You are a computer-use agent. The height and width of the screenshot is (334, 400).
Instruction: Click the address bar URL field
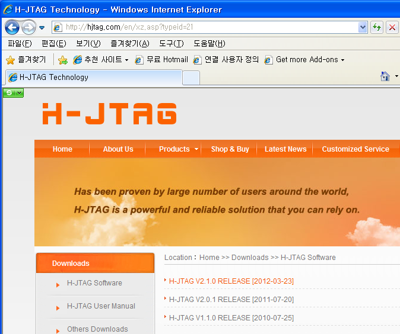pyautogui.click(x=209, y=27)
